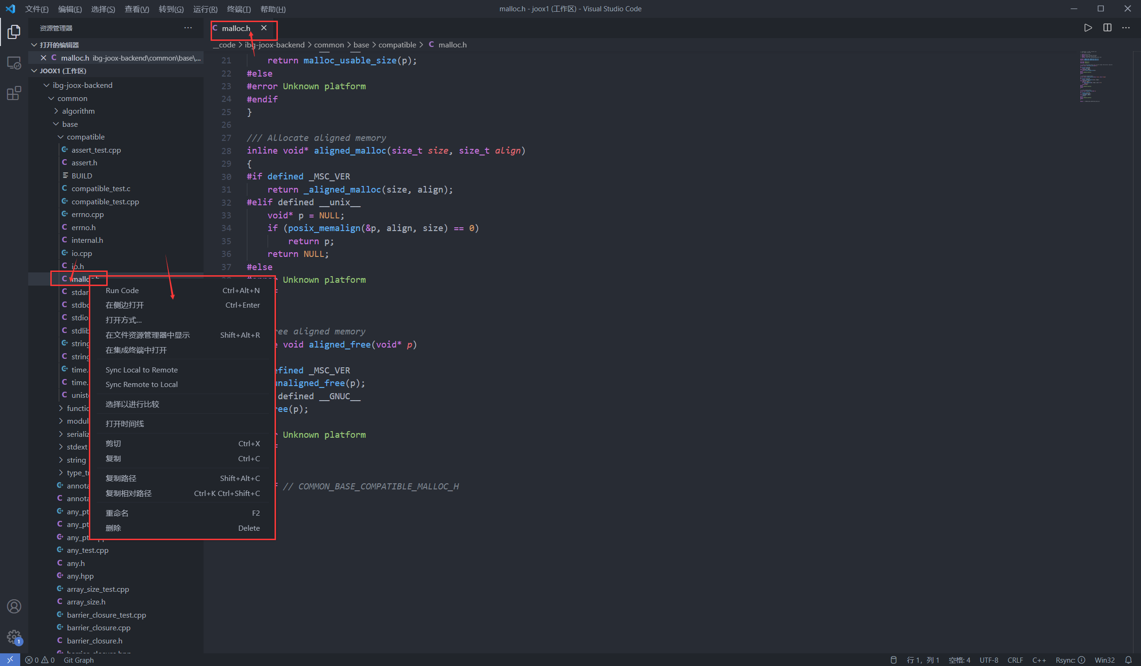Viewport: 1141px width, 666px height.
Task: Open the 终端(T) menu
Action: 239,9
